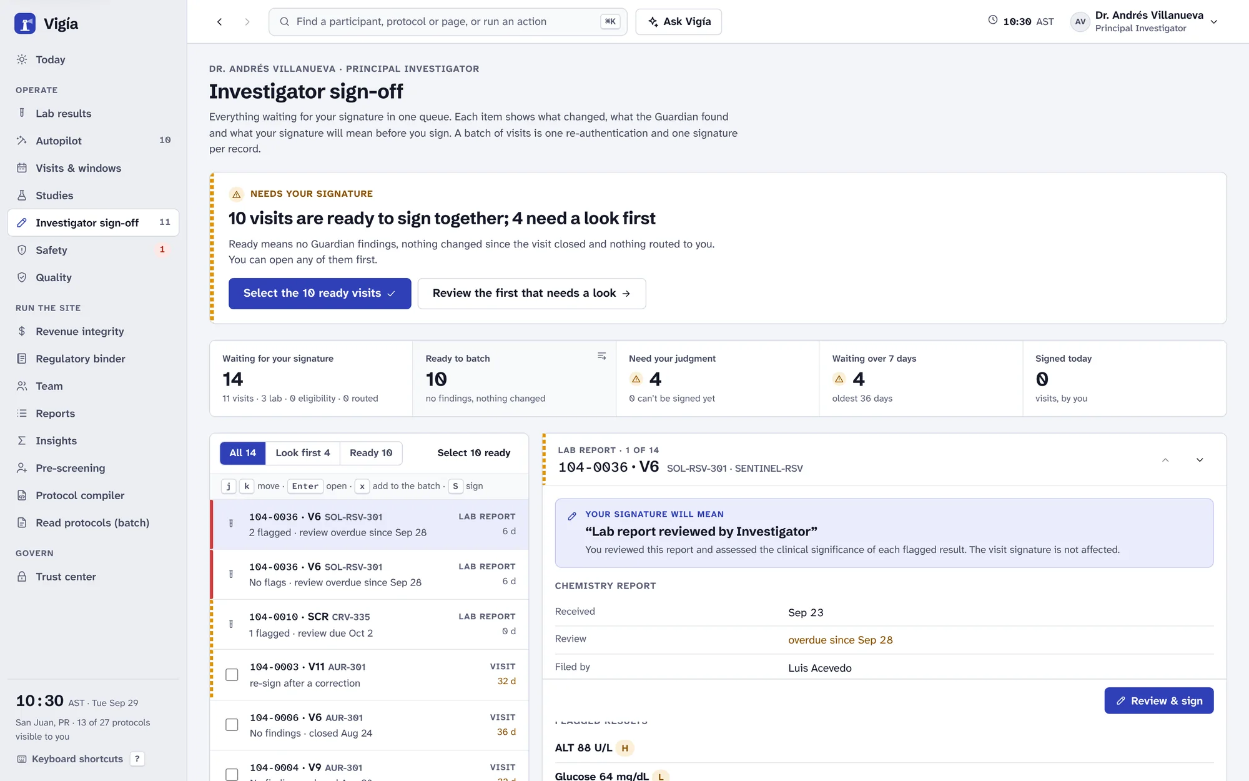Check the 104-0004 V9 visit checkbox
Screen dimensions: 1249x781
tap(232, 775)
